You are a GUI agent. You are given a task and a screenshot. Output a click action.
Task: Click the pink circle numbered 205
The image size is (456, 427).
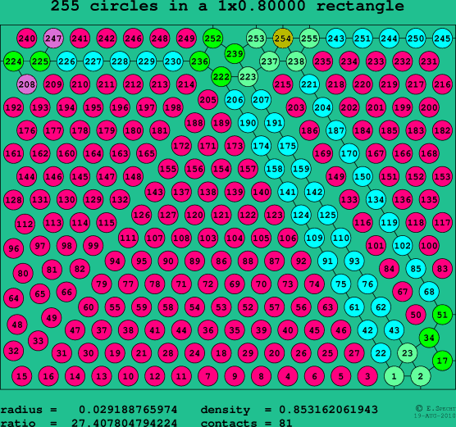click(208, 100)
